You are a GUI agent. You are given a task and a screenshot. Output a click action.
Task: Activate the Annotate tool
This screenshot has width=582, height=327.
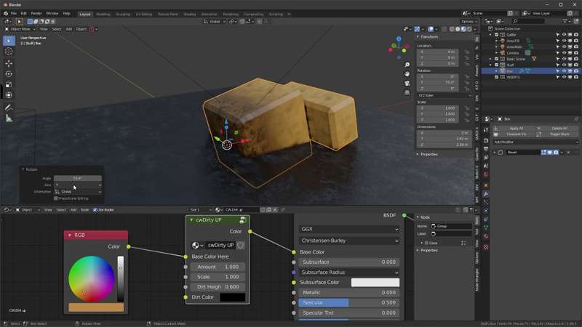tap(9, 108)
